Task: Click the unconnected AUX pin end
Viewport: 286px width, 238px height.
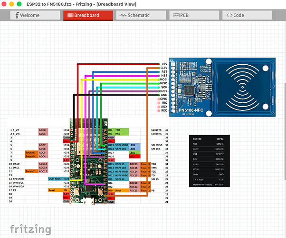Action: [x=159, y=107]
